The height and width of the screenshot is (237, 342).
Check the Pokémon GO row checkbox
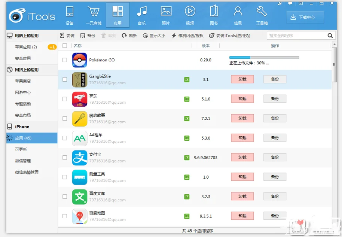pos(65,60)
